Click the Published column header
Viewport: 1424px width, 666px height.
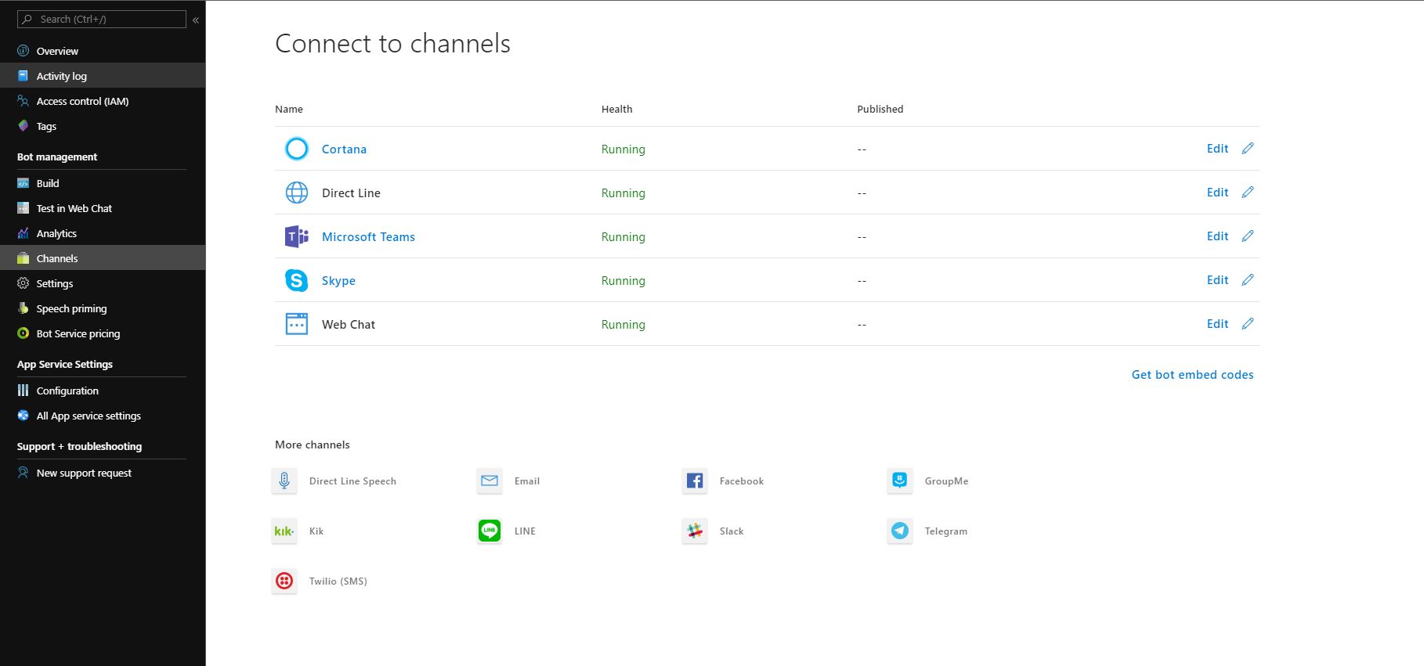880,109
